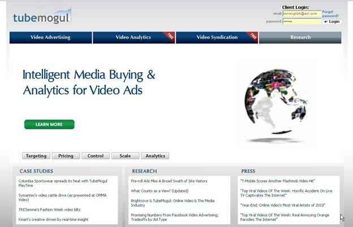This screenshot has width=353, height=227.
Task: Click the email login field
Action: tap(302, 14)
